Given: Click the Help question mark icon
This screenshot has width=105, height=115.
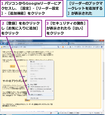Looking at the screenshot, I should (102, 47).
